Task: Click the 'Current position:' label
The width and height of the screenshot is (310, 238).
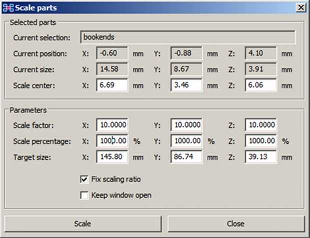Action: click(x=40, y=54)
